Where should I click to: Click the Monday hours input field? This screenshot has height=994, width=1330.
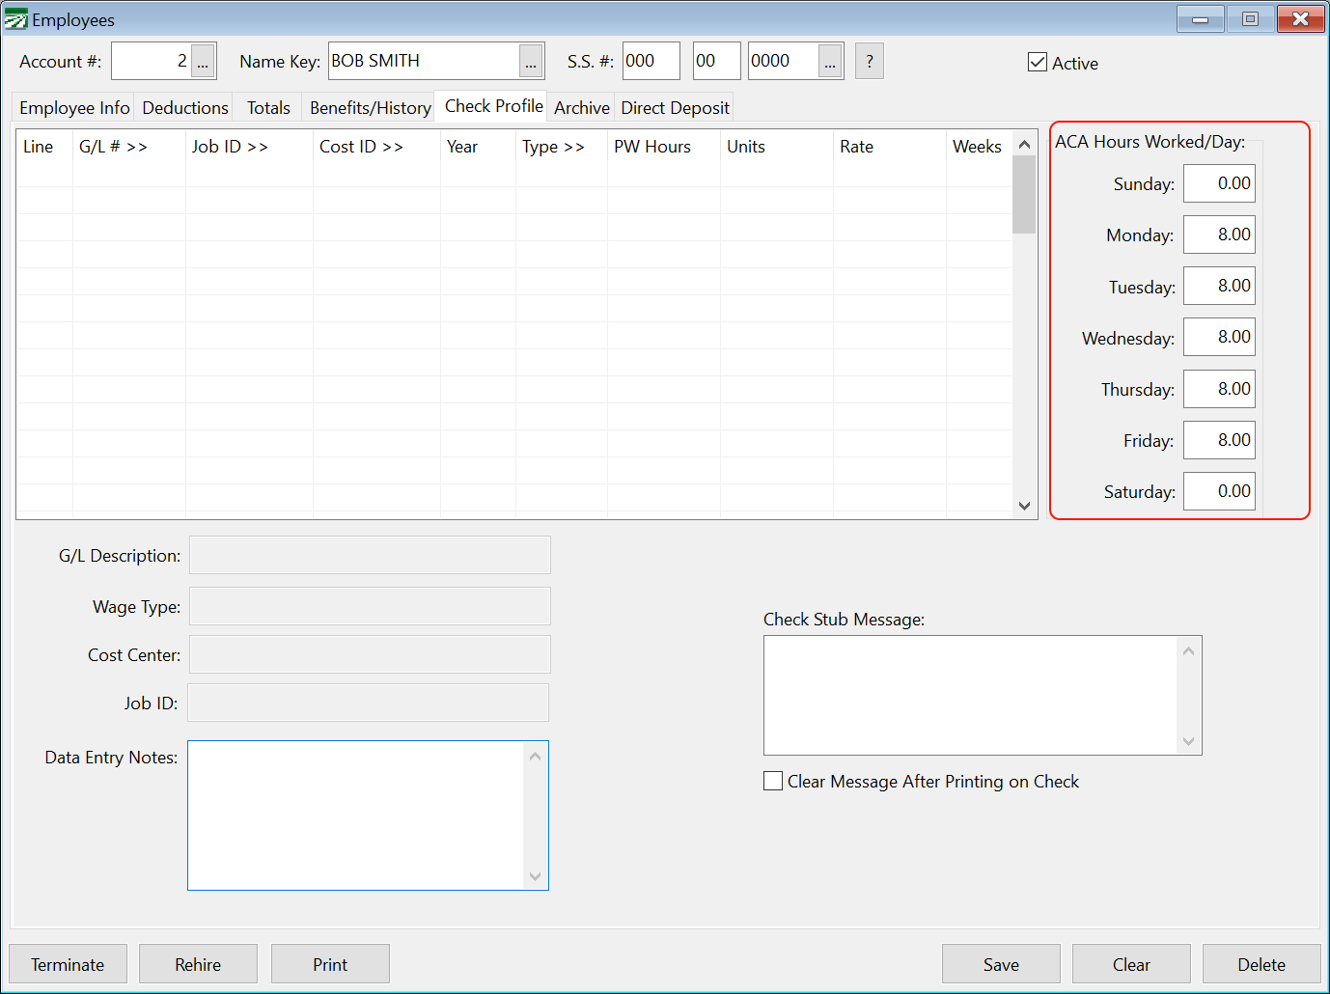(1219, 235)
